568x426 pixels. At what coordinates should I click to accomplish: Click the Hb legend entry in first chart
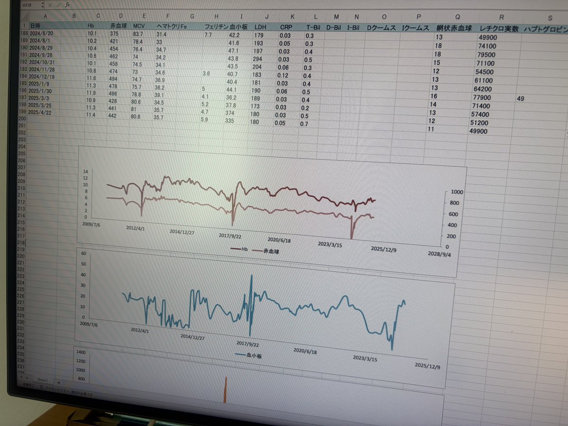click(x=240, y=248)
